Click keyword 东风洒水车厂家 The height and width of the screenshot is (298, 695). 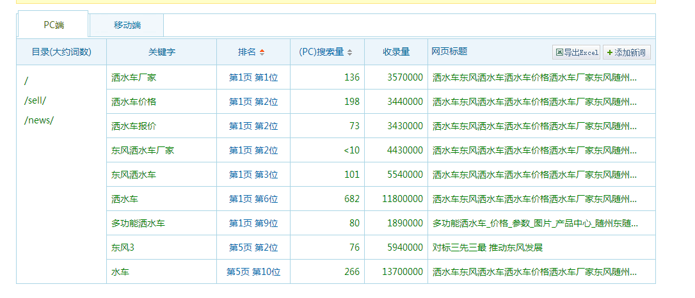pos(143,150)
